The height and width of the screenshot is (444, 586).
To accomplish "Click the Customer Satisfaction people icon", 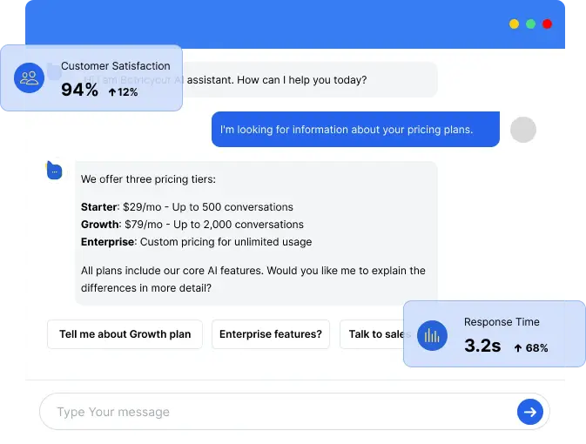I will (x=30, y=78).
